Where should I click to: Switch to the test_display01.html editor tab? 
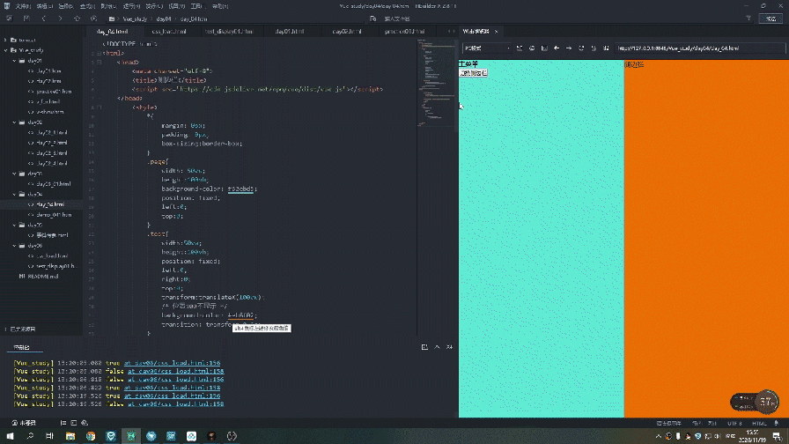(229, 31)
